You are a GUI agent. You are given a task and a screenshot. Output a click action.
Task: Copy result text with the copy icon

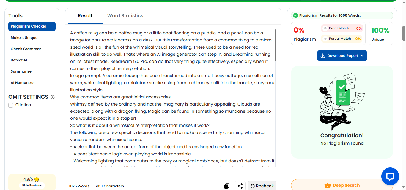pyautogui.click(x=227, y=186)
